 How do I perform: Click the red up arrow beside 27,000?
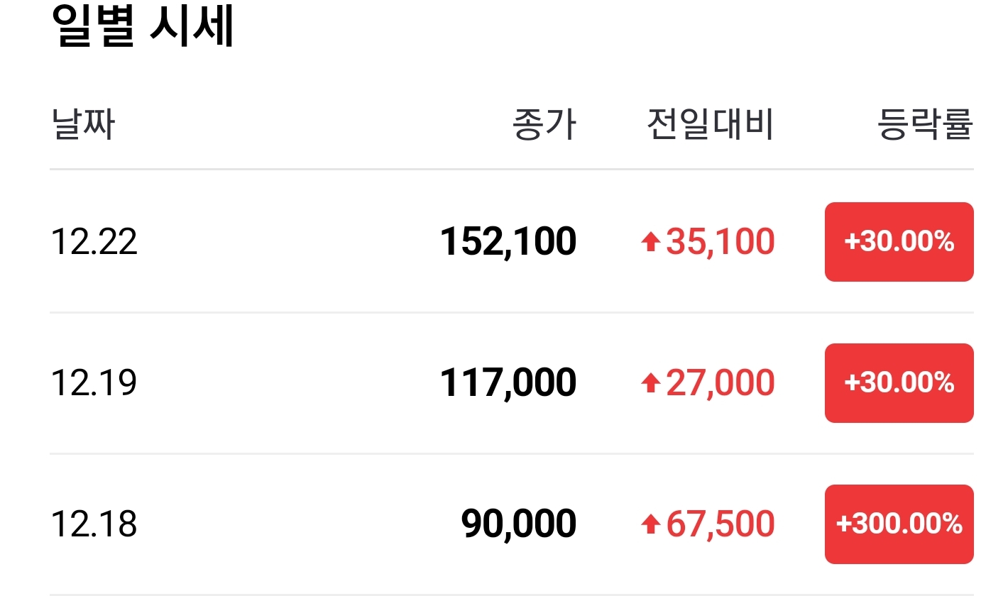(651, 384)
